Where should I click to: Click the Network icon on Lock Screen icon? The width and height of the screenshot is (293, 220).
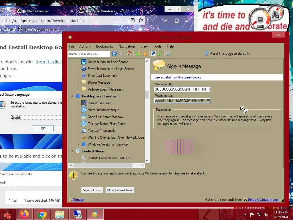[x=84, y=62]
